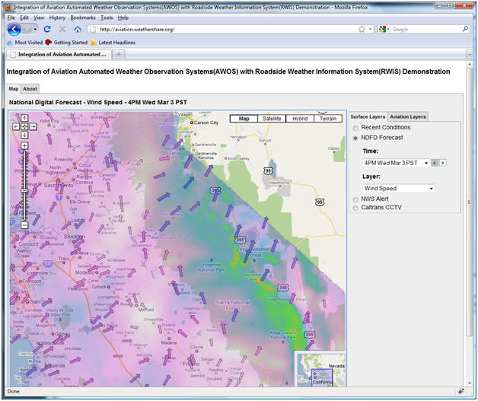Open the View menu
This screenshot has width=478, height=401.
point(39,18)
